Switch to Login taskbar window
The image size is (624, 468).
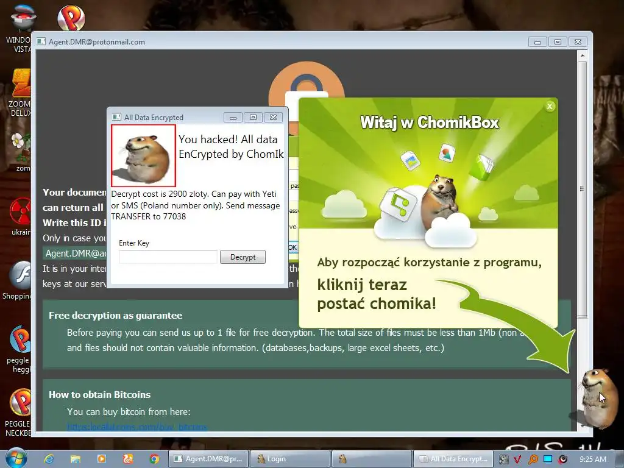point(290,459)
